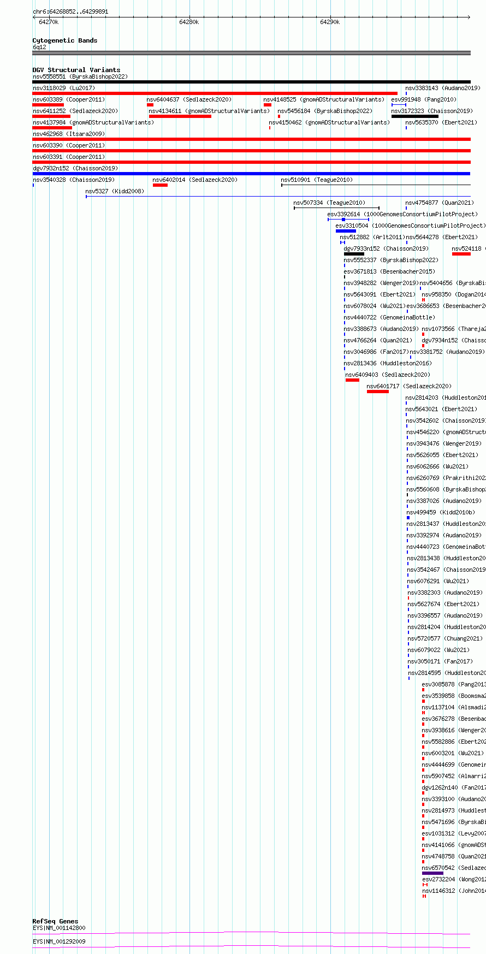This screenshot has width=486, height=954.
Task: Select the nsv3948282 (Wenger2019) variant
Action: (381, 283)
